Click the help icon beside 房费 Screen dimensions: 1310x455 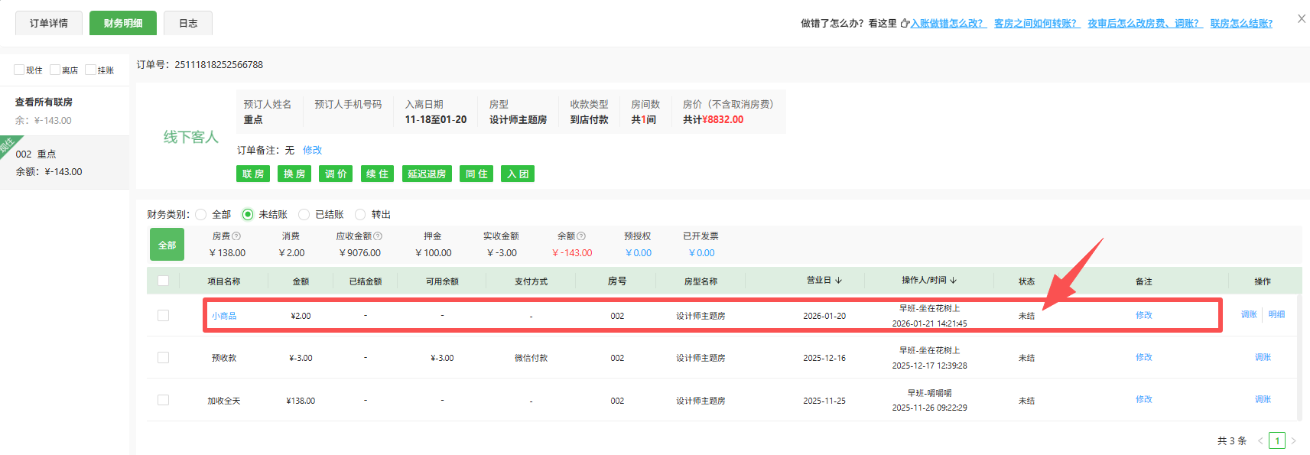pyautogui.click(x=236, y=236)
